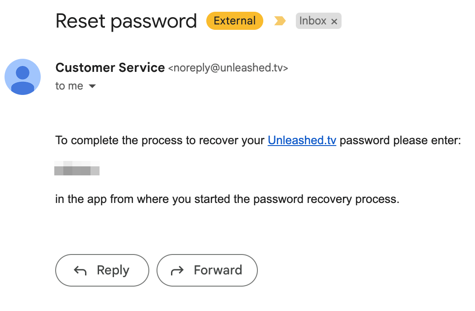This screenshot has width=475, height=311.
Task: Click the "to me" recipient text
Action: [x=69, y=86]
